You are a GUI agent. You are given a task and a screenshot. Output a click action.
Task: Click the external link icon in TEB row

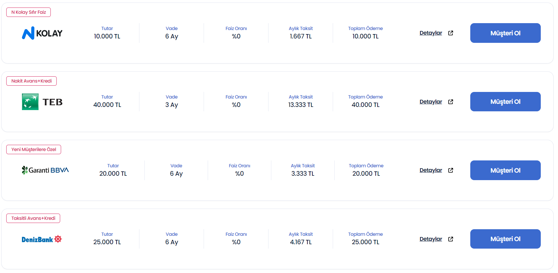pyautogui.click(x=451, y=102)
